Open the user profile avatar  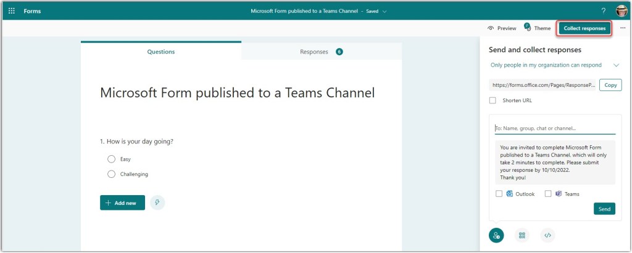click(621, 10)
